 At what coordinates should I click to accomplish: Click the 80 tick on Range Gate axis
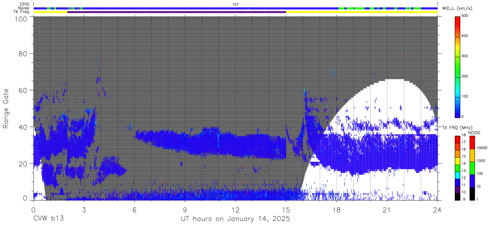[x=24, y=53]
